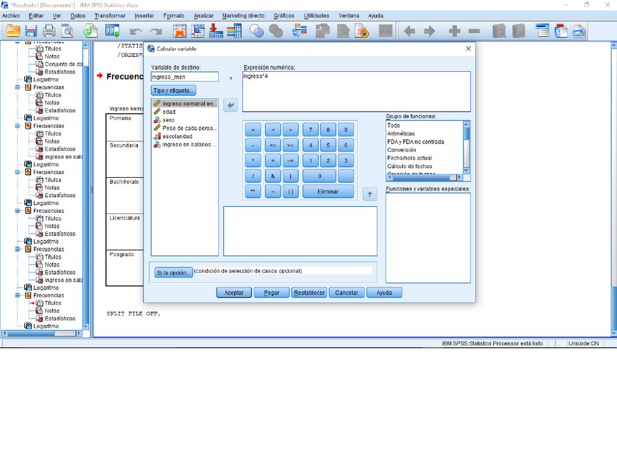Click the Eliminar keypad button
Screen dimensions: 617x463
pyautogui.click(x=328, y=192)
